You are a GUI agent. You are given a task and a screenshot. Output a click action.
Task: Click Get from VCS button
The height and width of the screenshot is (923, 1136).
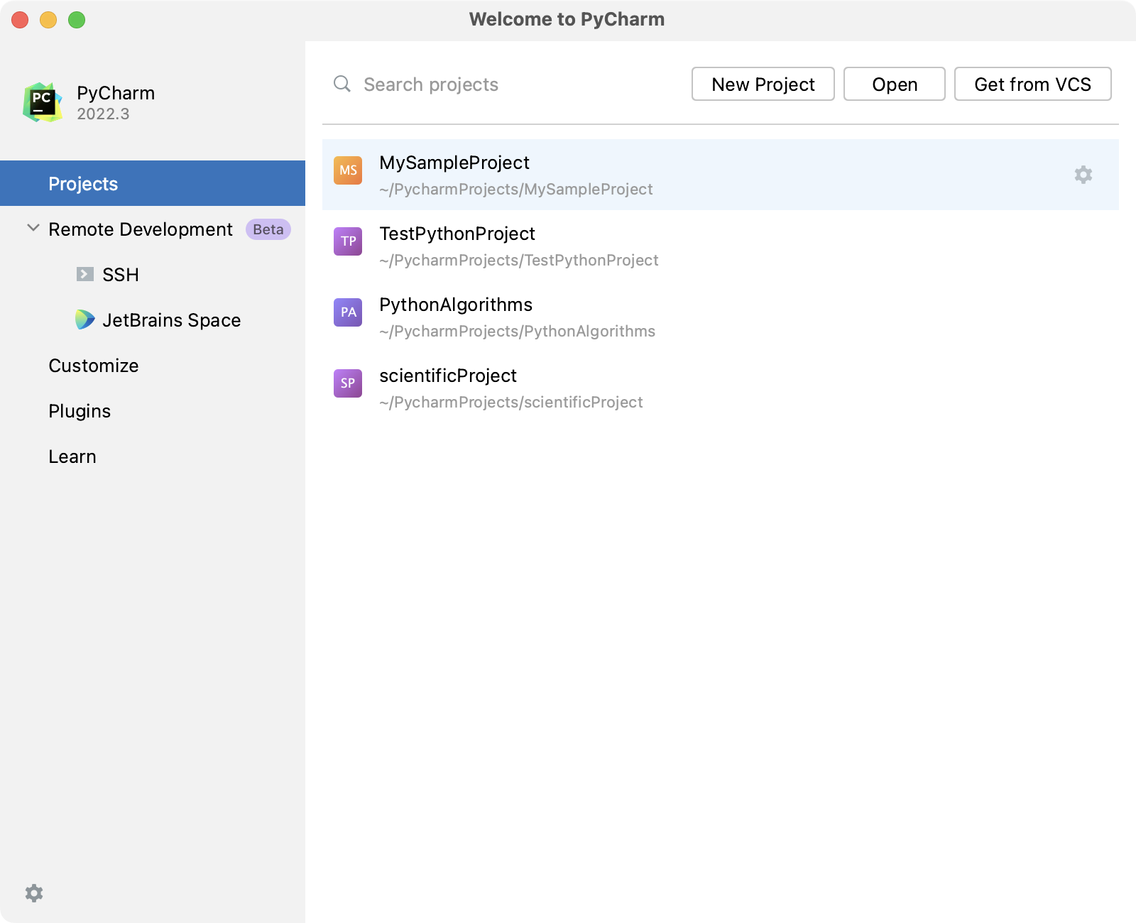[1032, 84]
